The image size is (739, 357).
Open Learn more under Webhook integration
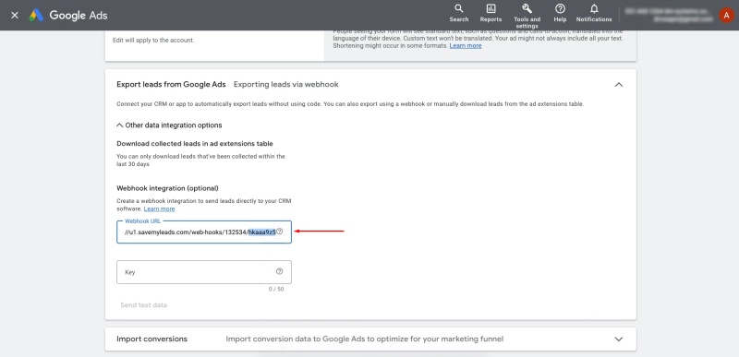pos(159,208)
